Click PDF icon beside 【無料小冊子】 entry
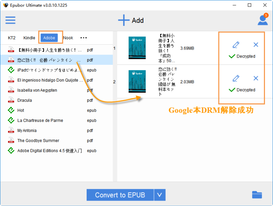 click(11, 49)
